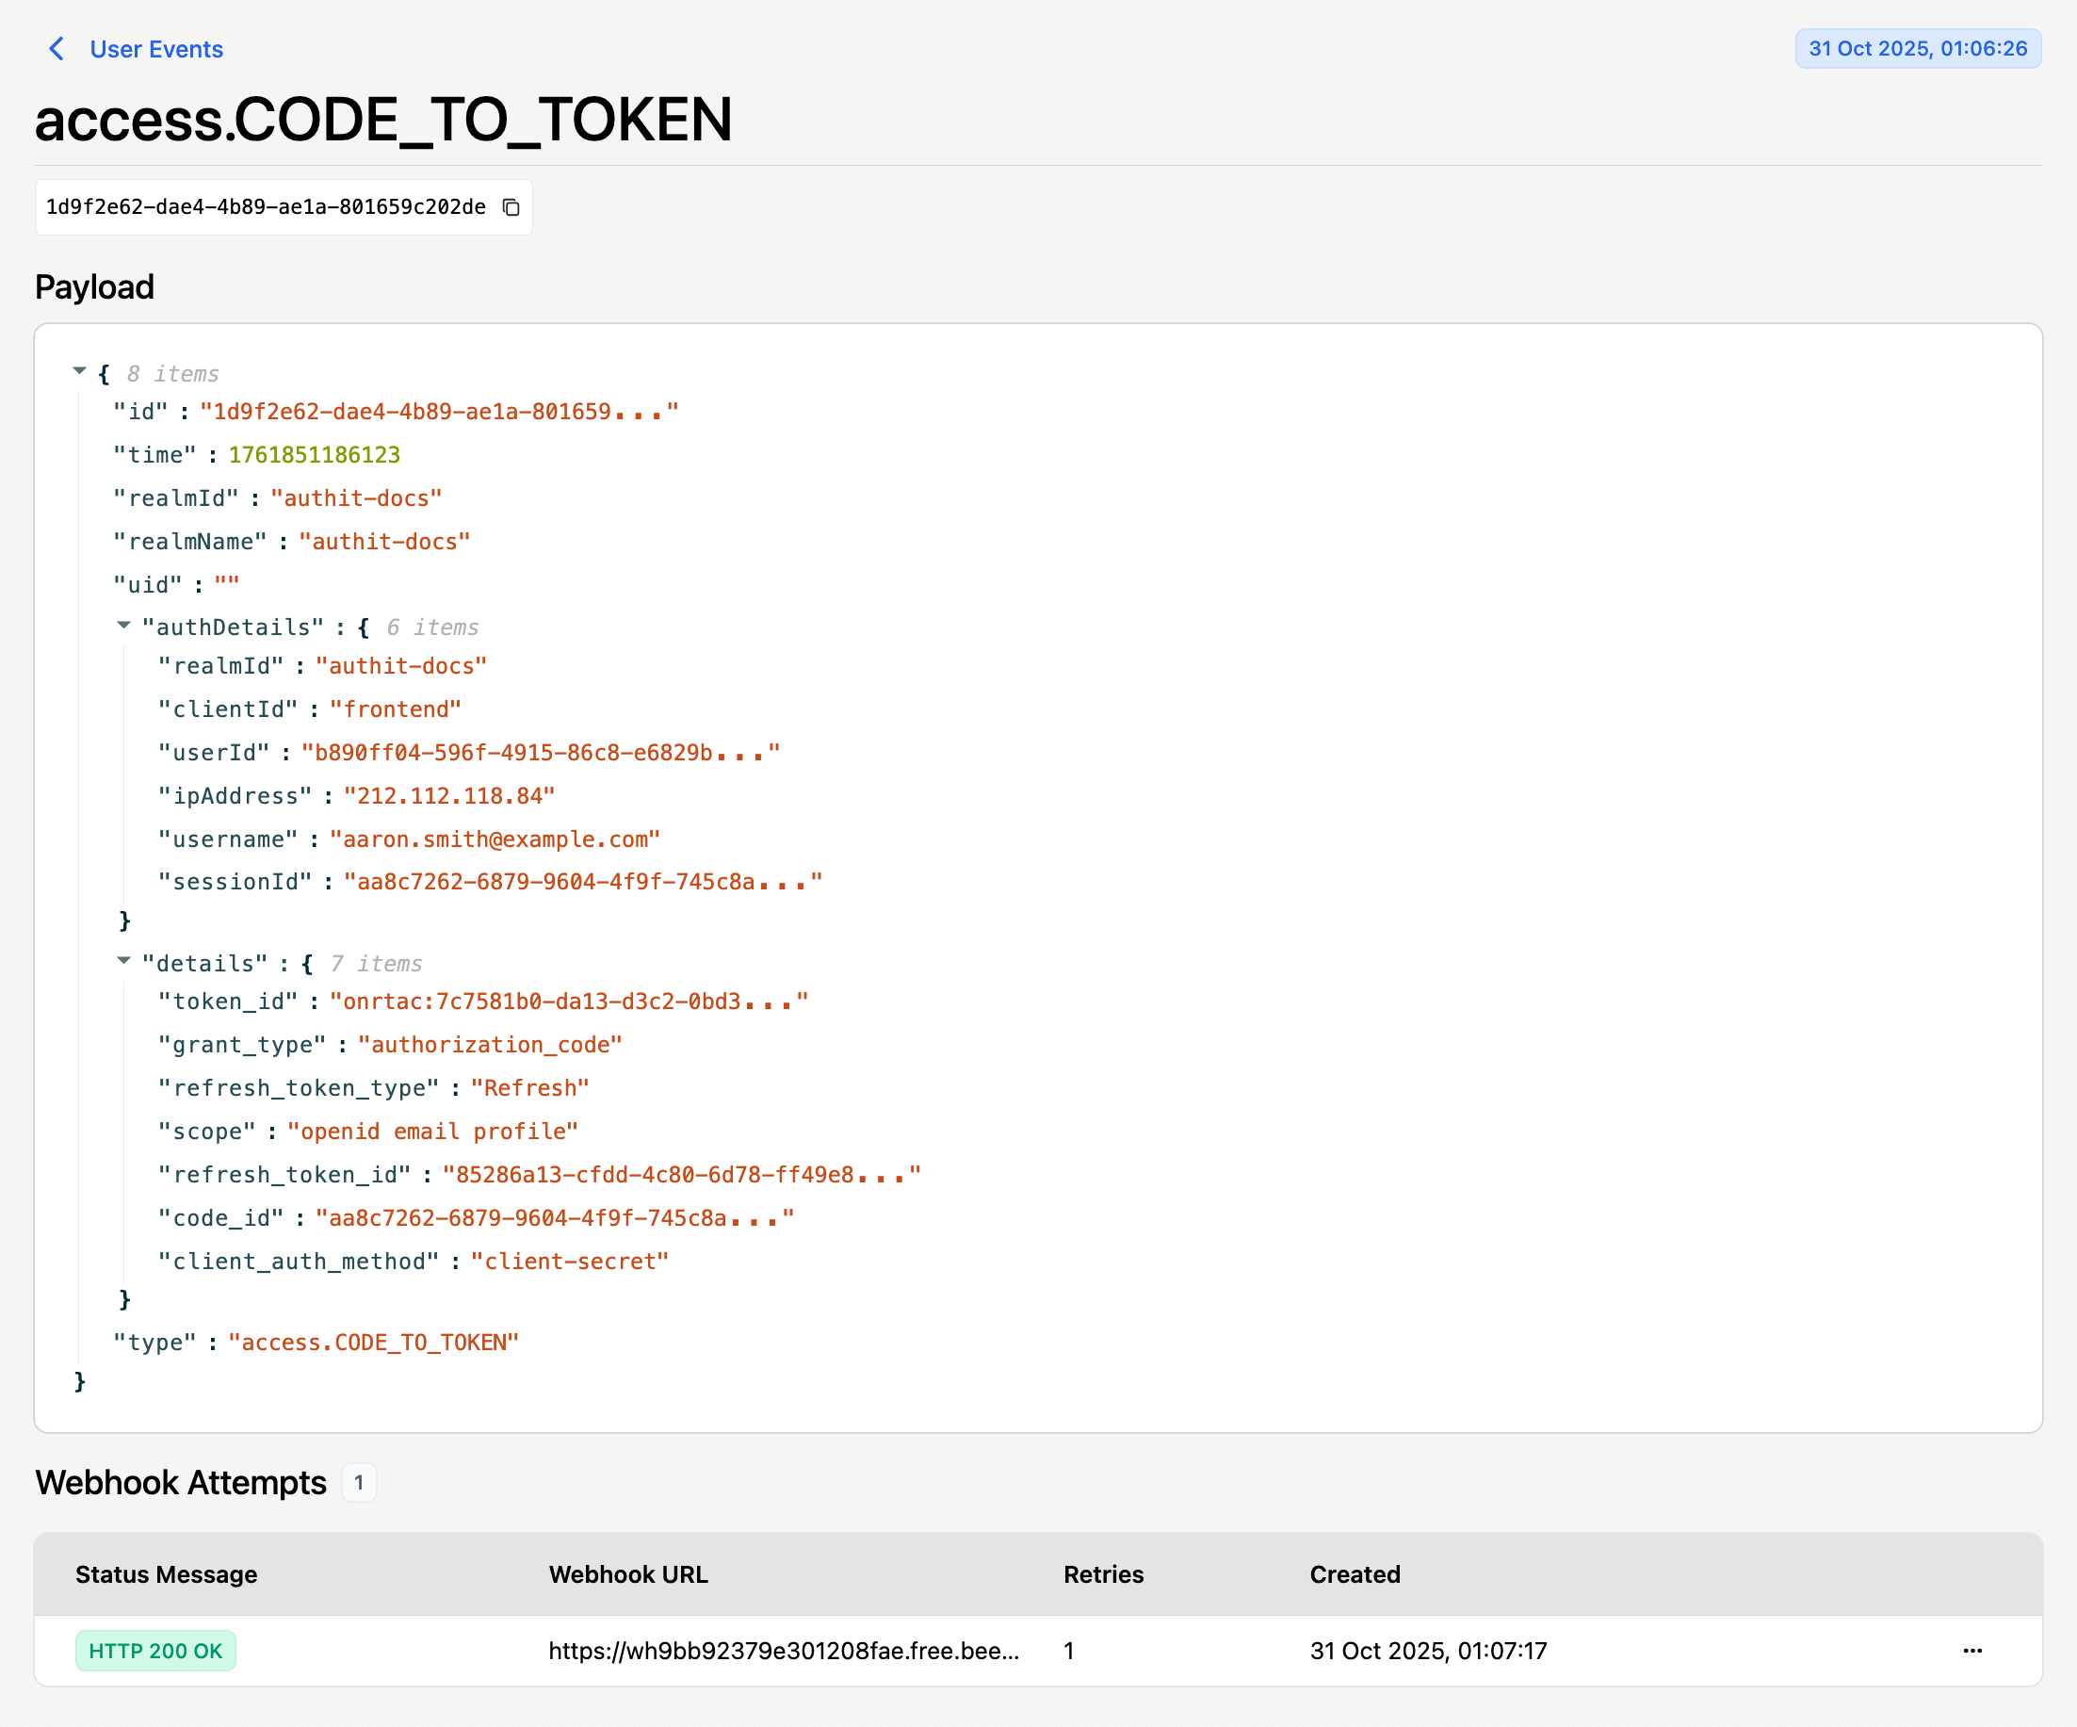2077x1727 pixels.
Task: Click the Created column header
Action: [x=1354, y=1573]
